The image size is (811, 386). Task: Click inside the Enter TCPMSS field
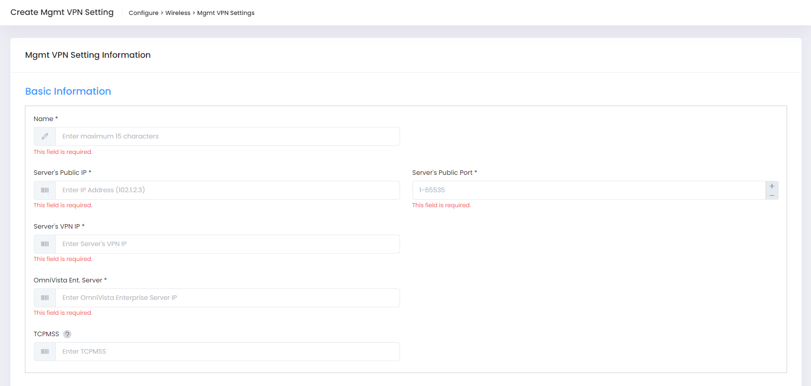click(x=227, y=352)
